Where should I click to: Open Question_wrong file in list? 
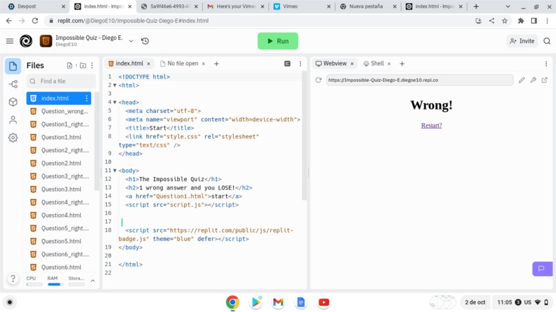[x=59, y=111]
